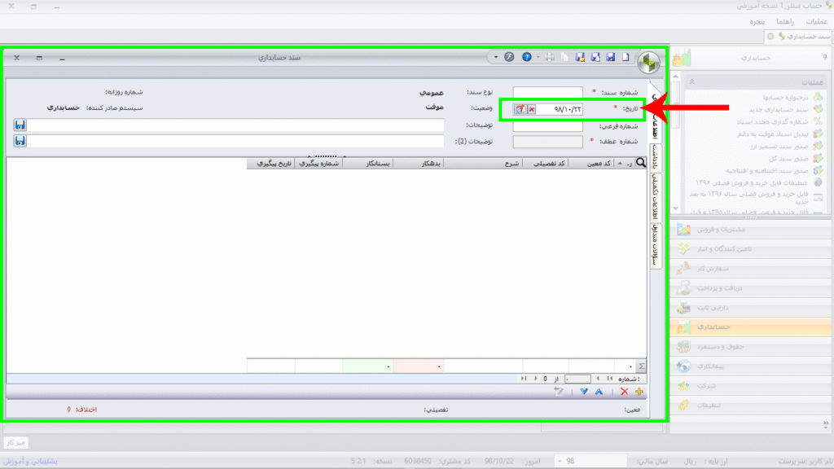Open the عملیات menu in the menu bar

click(816, 21)
